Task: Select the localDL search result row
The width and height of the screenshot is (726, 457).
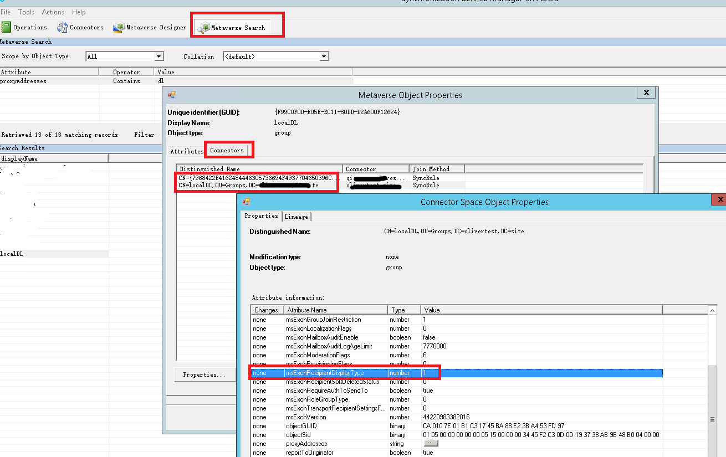Action: tap(54, 254)
